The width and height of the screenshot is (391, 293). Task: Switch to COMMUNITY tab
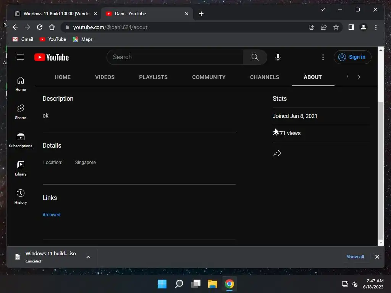[209, 77]
